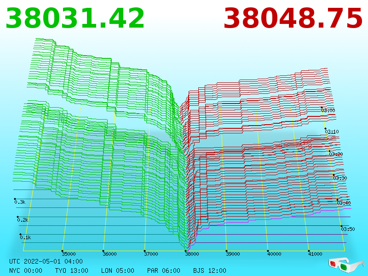Select the 41000 price axis label
Screen dimensions: 368x276
coord(315,254)
